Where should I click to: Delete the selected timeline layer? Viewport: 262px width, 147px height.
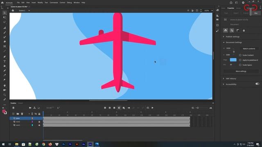(x=22, y=114)
